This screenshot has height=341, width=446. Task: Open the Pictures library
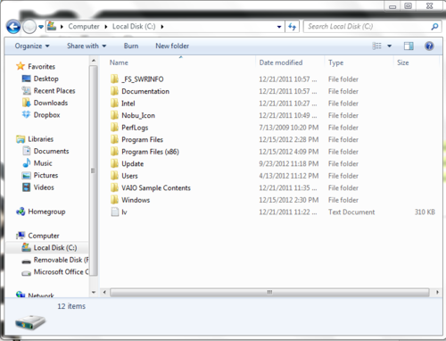pos(45,175)
